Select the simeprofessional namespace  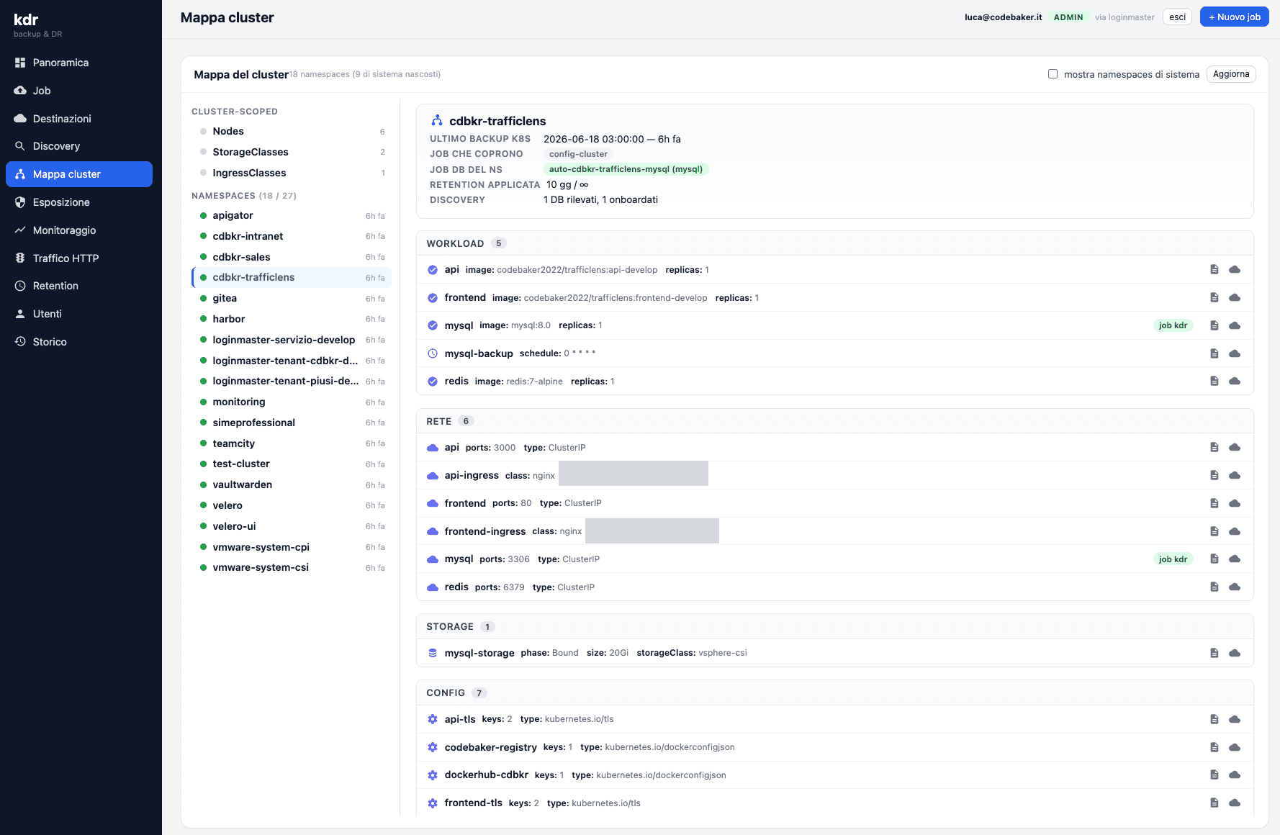(x=292, y=423)
